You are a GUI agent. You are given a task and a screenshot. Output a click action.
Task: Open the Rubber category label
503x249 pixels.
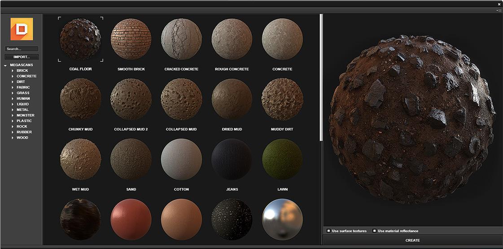(x=24, y=132)
